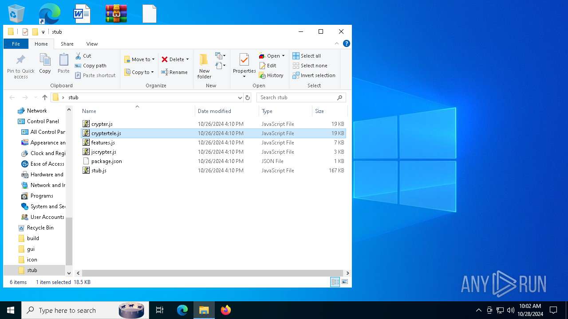
Task: Open Recycle Bin in the navigation pane
Action: [40, 228]
